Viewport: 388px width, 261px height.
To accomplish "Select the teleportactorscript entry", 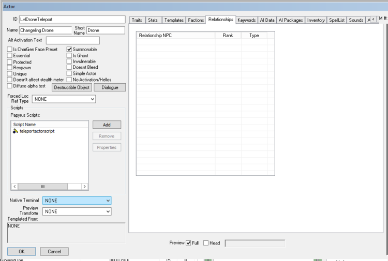I will click(37, 131).
